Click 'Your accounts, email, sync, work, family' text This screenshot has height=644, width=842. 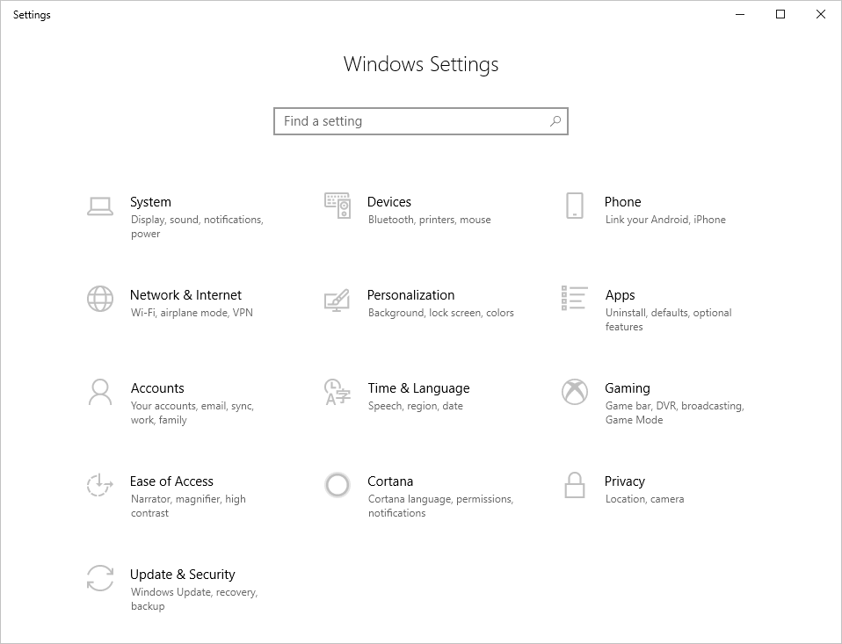pyautogui.click(x=192, y=413)
